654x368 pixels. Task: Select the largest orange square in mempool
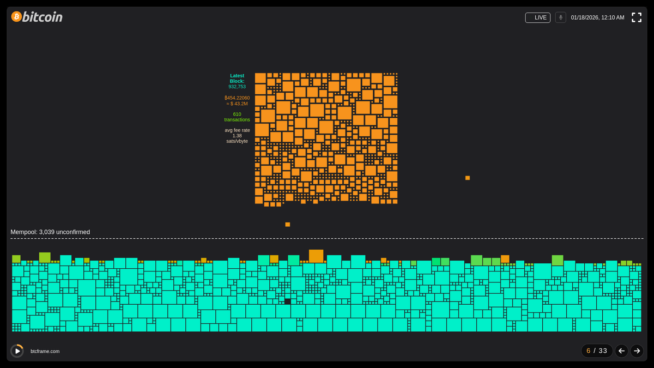[316, 256]
